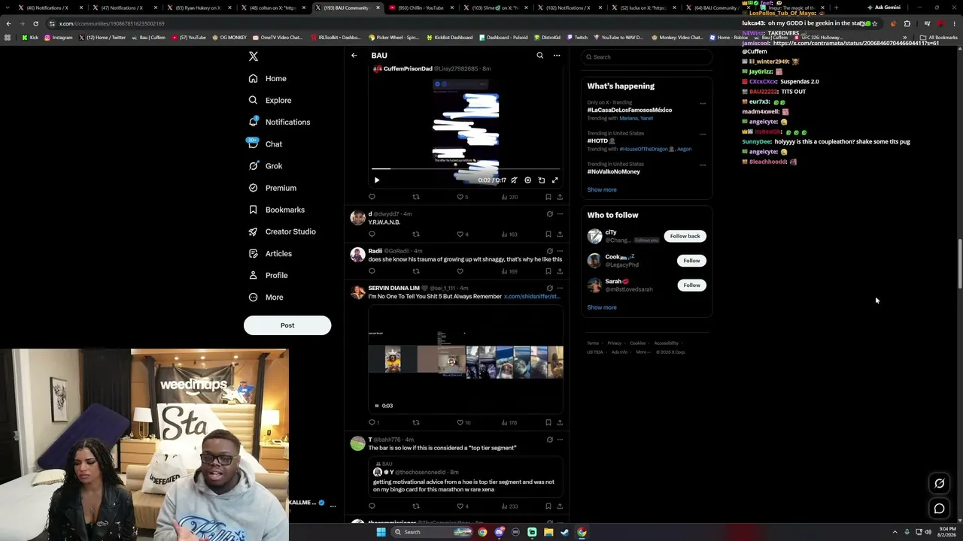Like Radii's post
Screen dimensions: 963x541
pos(460,271)
